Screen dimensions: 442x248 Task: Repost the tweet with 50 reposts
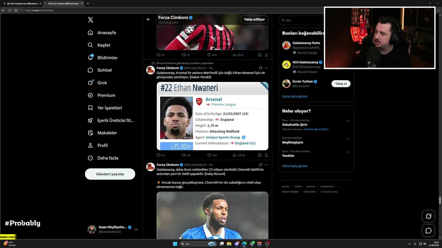pyautogui.click(x=186, y=155)
